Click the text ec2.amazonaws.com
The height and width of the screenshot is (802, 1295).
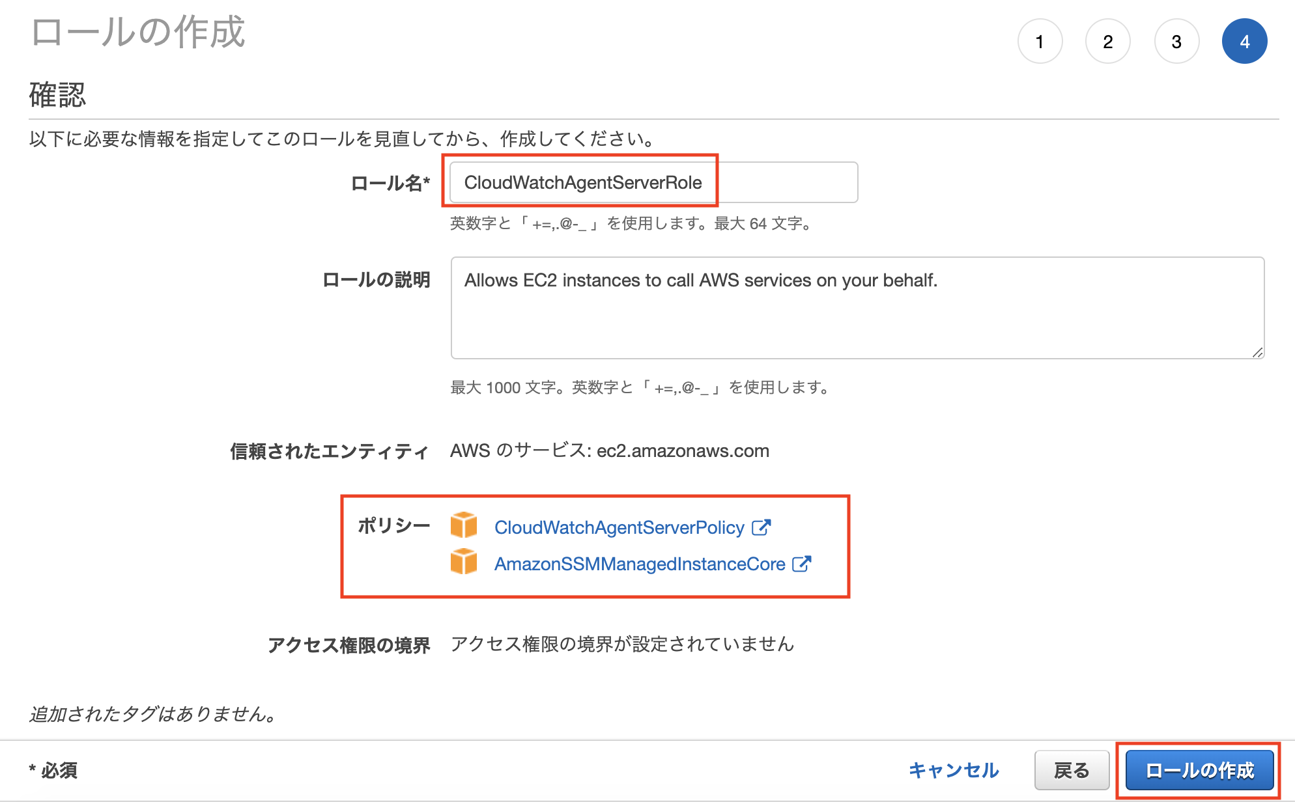683,450
